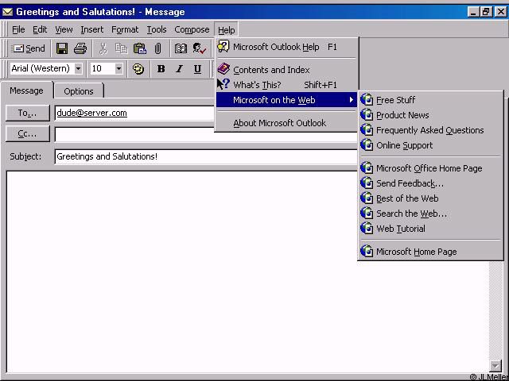Click the paperclip Insert File icon
The width and height of the screenshot is (509, 381).
coord(158,49)
